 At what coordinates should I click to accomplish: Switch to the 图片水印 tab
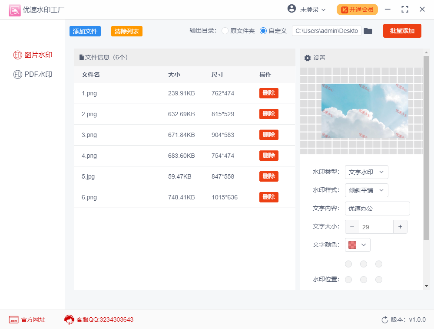point(33,55)
